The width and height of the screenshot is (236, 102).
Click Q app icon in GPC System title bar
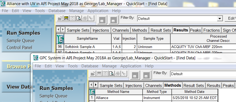pos(36,58)
